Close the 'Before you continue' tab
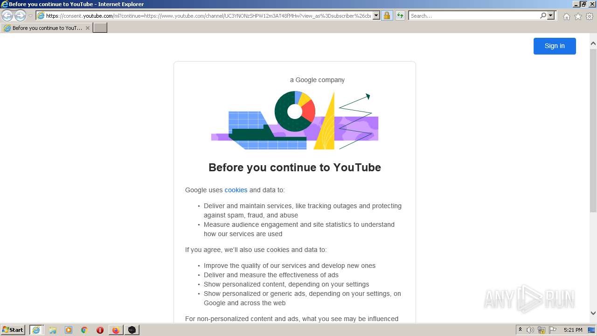This screenshot has height=336, width=597. pos(87,28)
